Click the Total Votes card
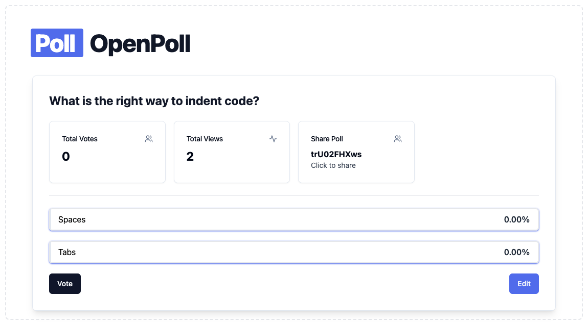 point(107,152)
